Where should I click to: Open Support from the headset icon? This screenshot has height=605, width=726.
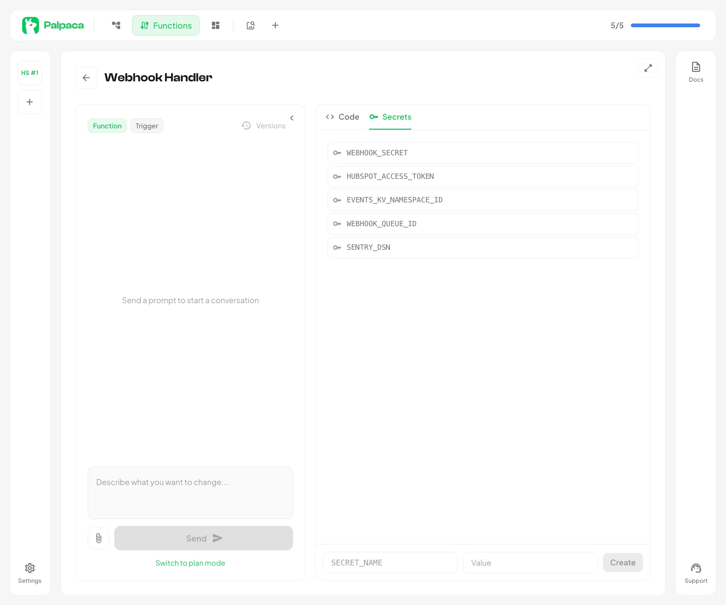[695, 573]
